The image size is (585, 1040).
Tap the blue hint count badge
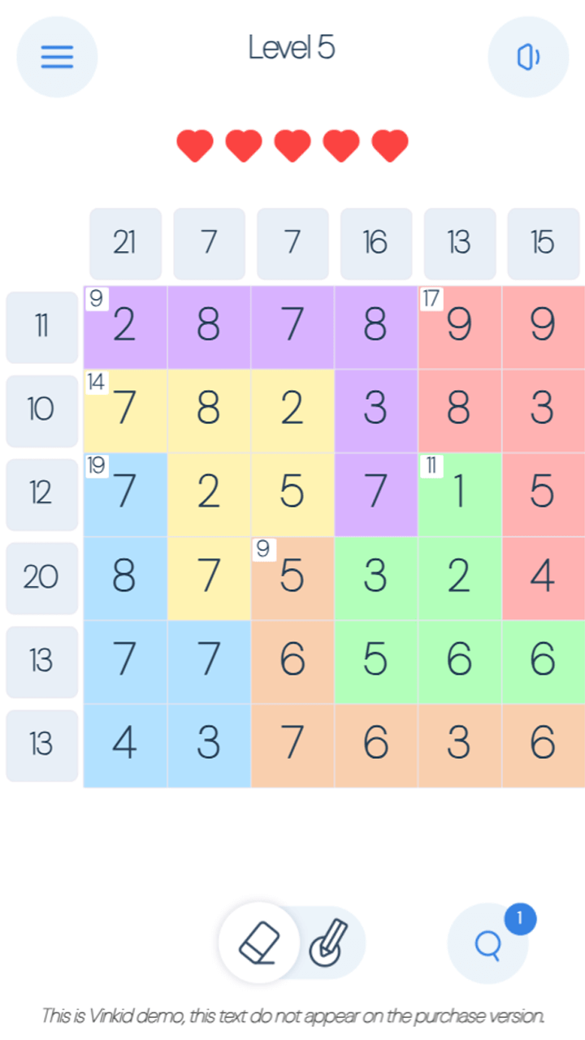pos(520,919)
